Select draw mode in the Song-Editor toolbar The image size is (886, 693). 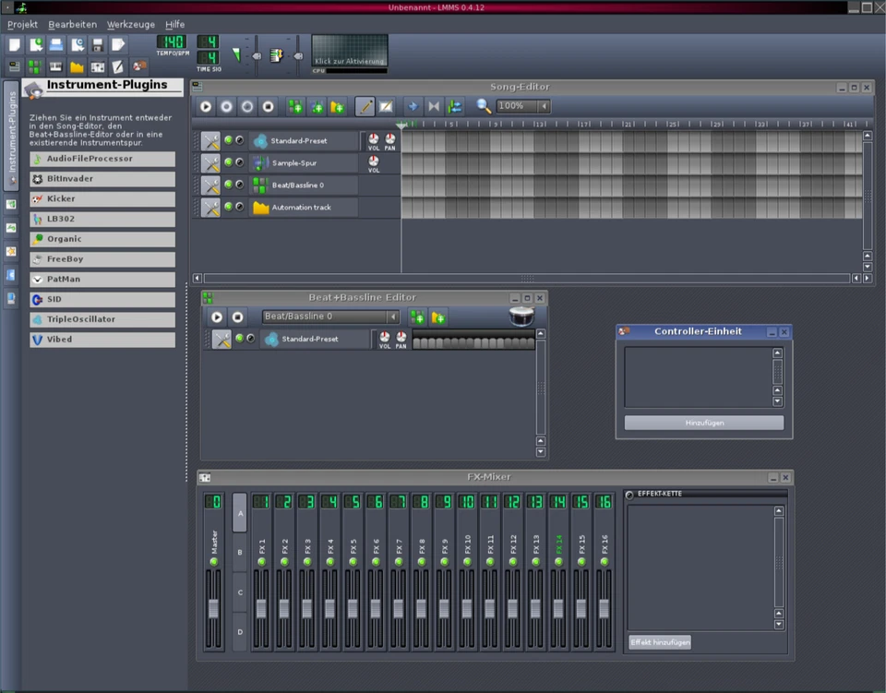click(x=363, y=107)
